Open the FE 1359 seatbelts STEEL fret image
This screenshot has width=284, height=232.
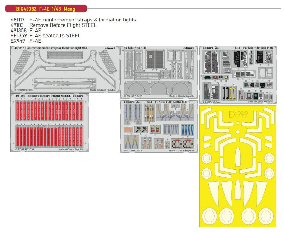tap(159, 126)
